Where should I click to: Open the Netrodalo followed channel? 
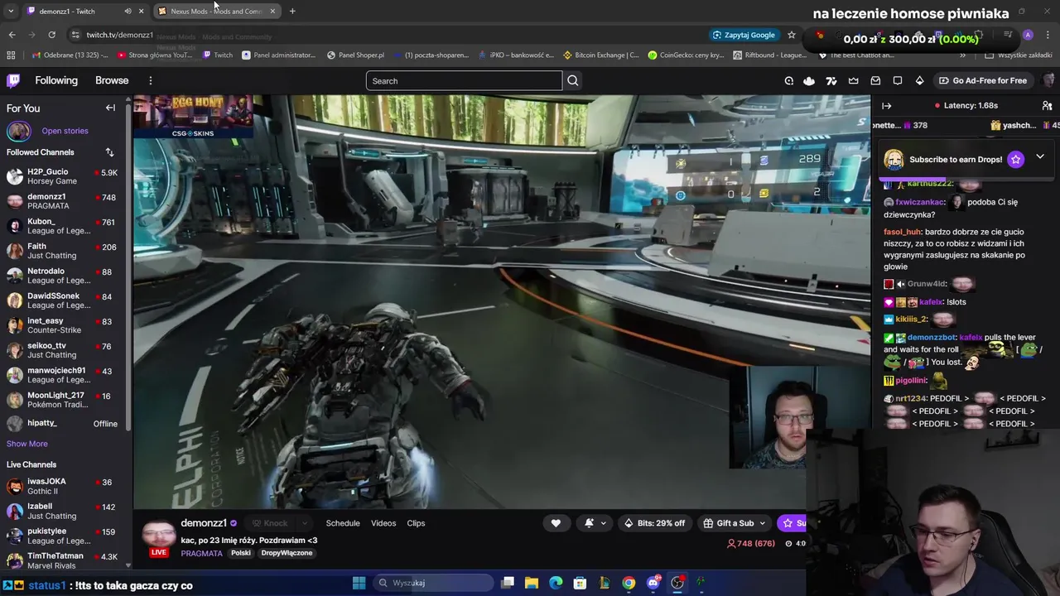pyautogui.click(x=62, y=276)
